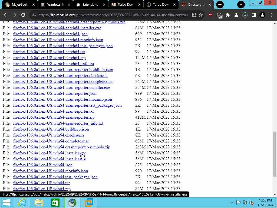The width and height of the screenshot is (277, 208).
Task: Switch to the MajorGeeks tab
Action: click(x=19, y=5)
